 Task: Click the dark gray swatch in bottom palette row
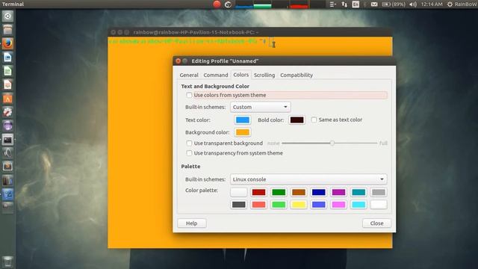point(239,204)
